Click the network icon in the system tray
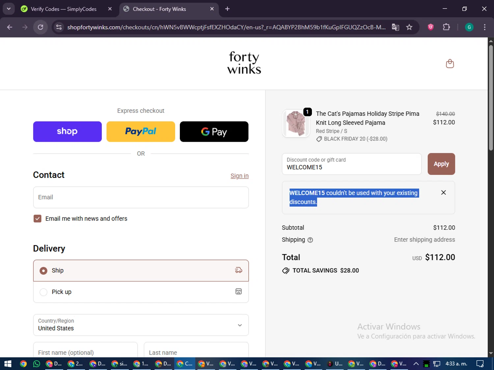Image resolution: width=494 pixels, height=370 pixels. click(437, 364)
